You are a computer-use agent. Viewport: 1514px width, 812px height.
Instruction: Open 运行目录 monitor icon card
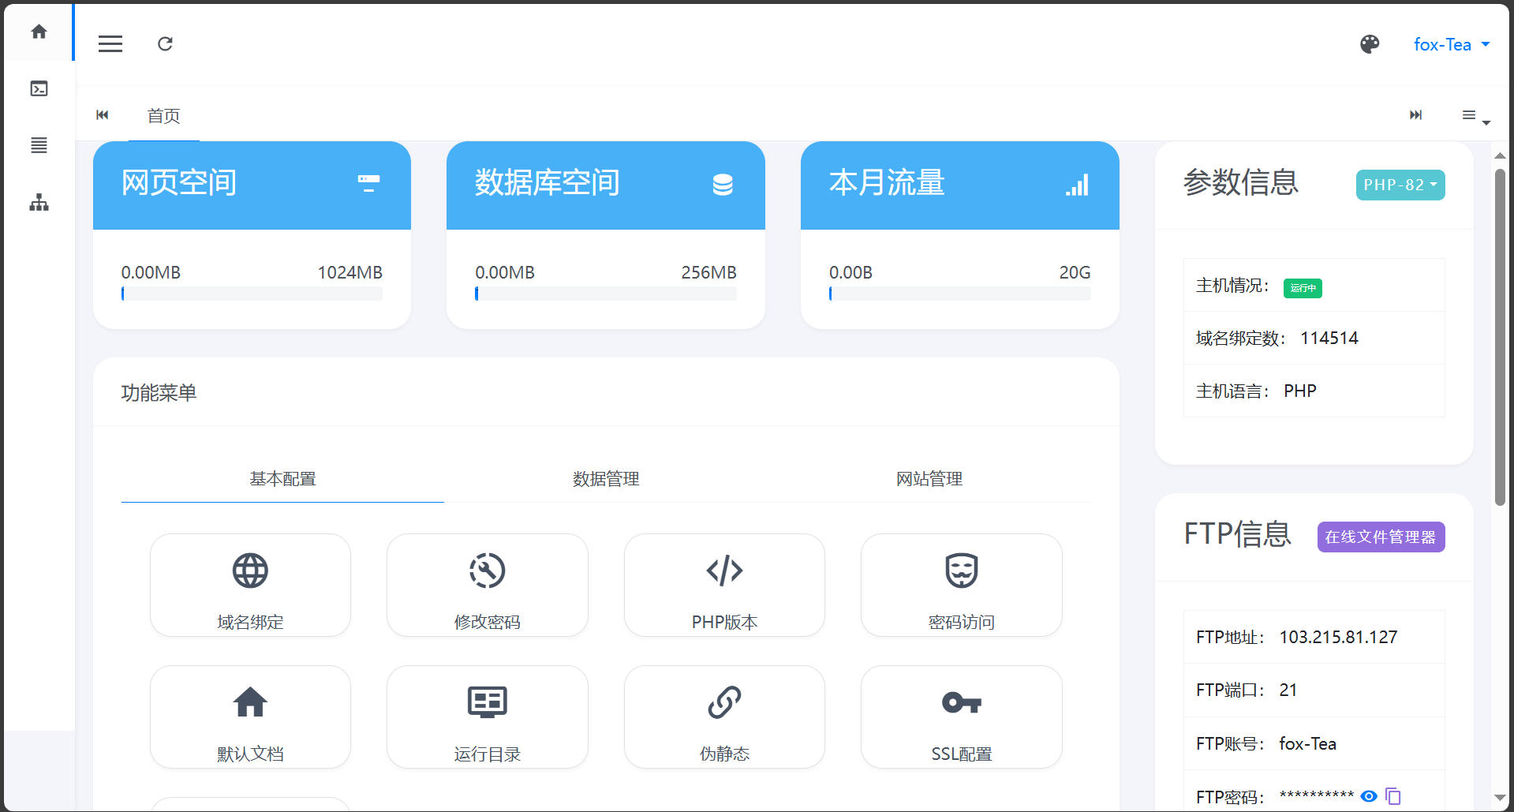488,717
